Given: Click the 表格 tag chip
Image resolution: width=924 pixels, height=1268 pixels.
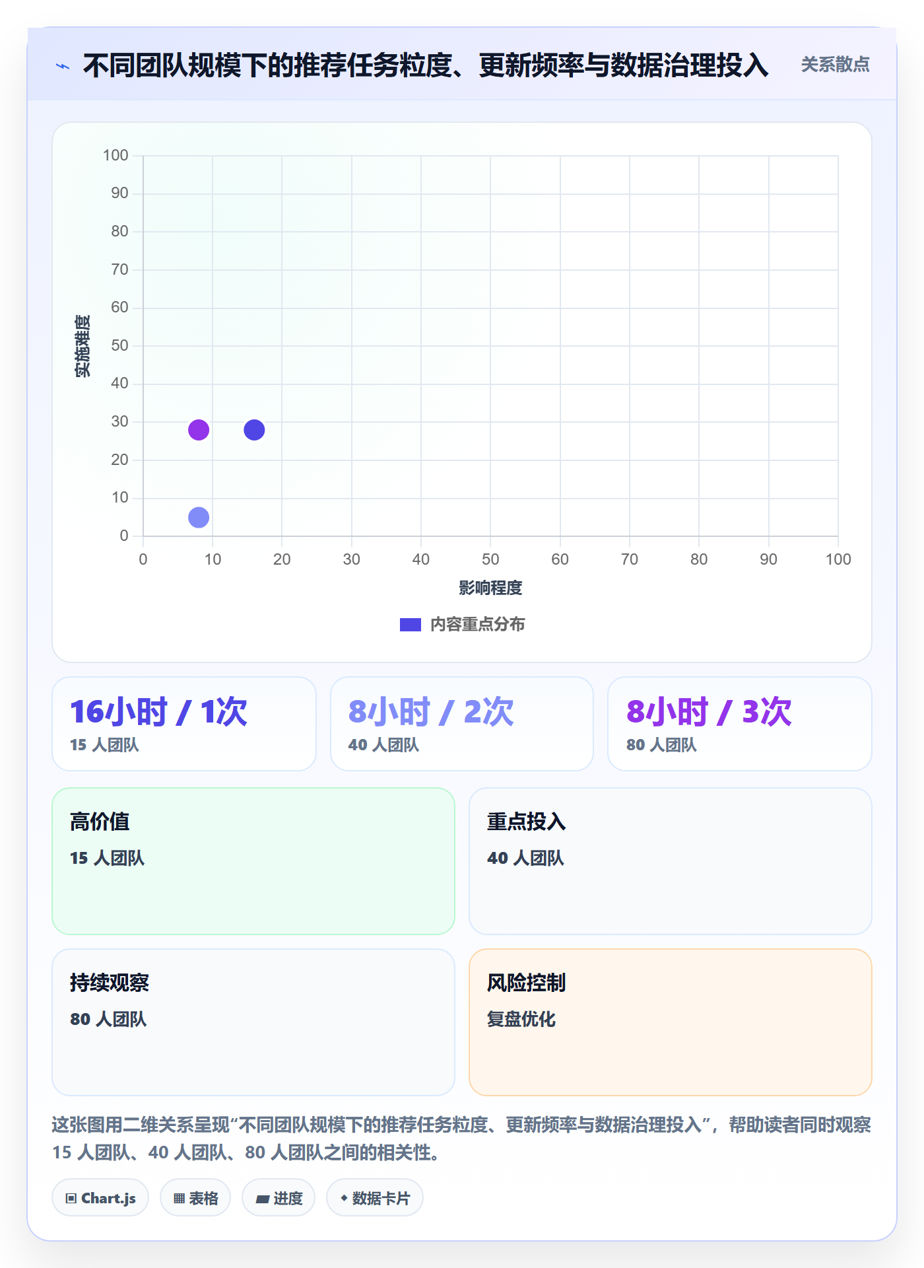Looking at the screenshot, I should 195,1198.
